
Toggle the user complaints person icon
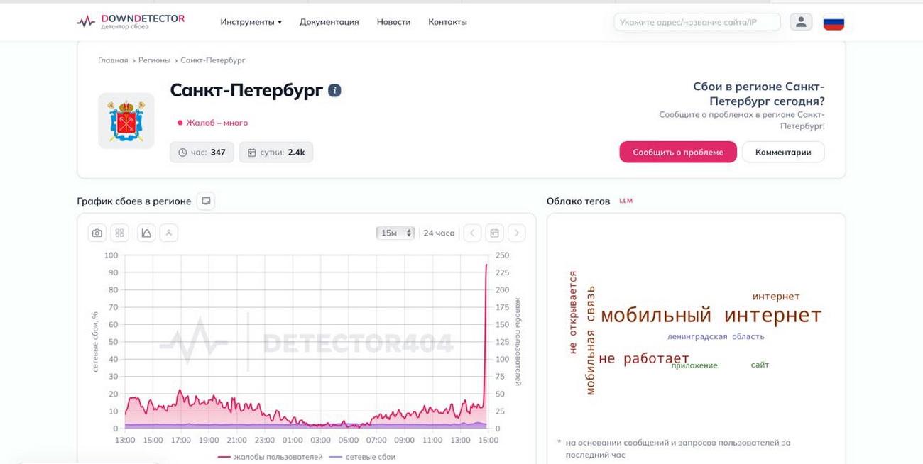click(x=169, y=233)
